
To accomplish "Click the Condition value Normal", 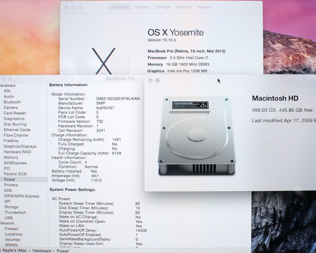I will pos(91,167).
